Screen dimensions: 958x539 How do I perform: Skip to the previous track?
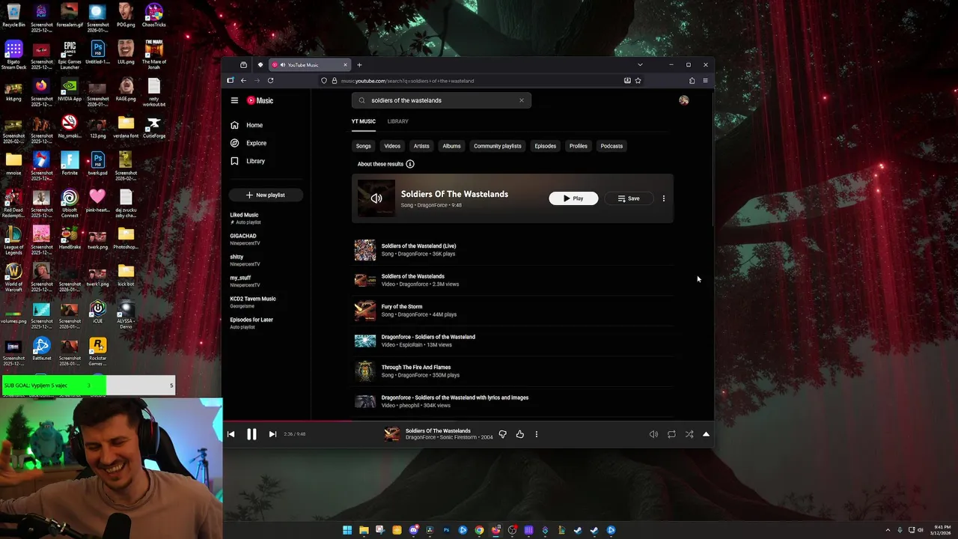[x=231, y=434]
